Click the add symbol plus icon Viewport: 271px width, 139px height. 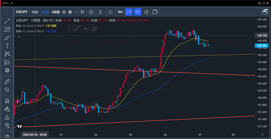point(91,12)
